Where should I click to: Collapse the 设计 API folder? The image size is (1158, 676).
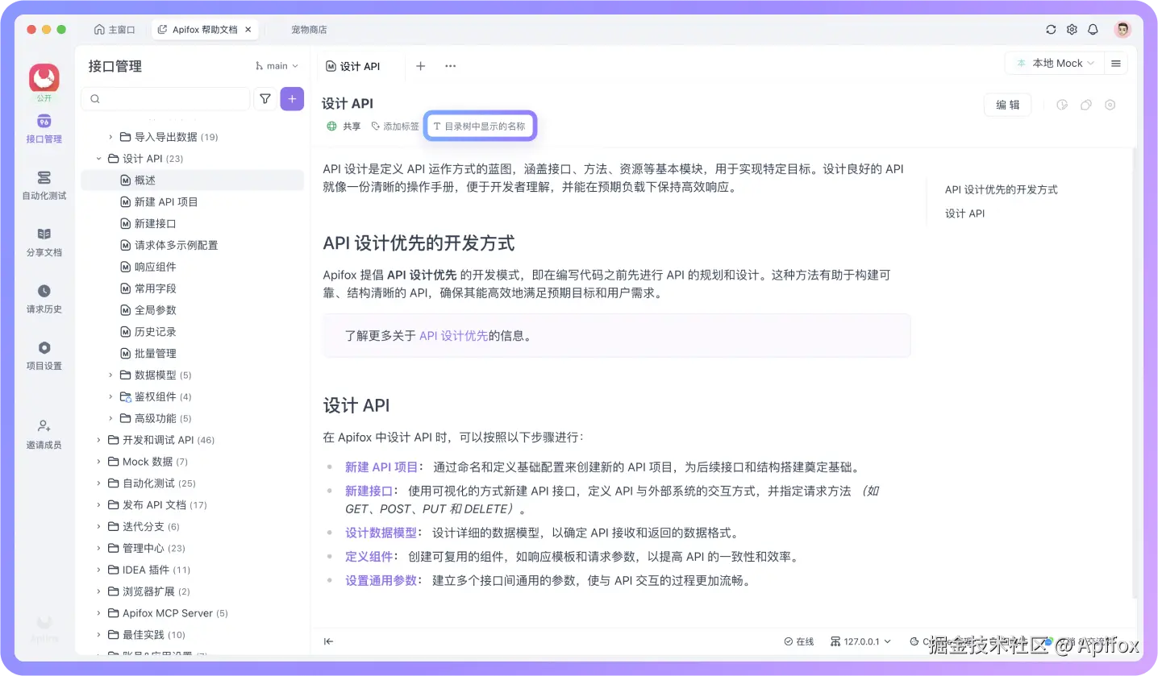pos(99,159)
